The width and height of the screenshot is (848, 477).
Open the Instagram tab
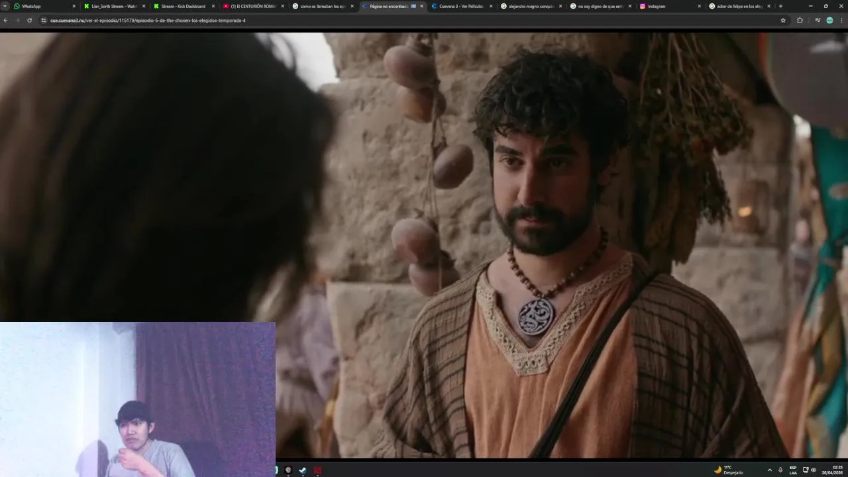[670, 6]
